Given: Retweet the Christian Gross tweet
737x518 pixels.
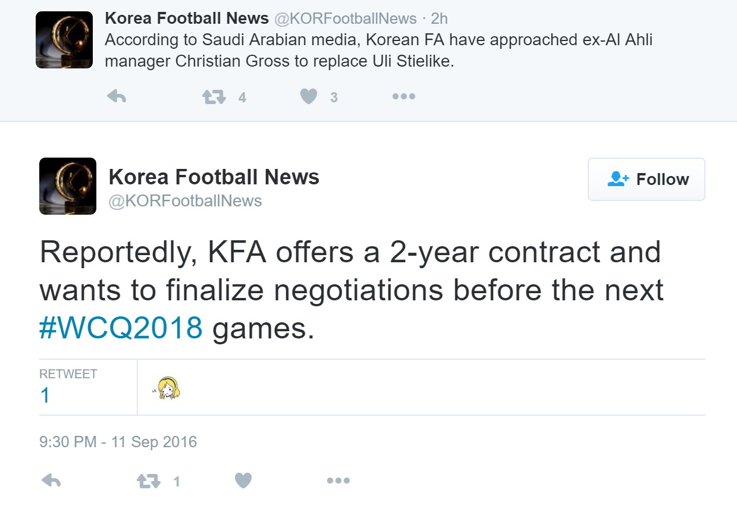Looking at the screenshot, I should pos(214,97).
